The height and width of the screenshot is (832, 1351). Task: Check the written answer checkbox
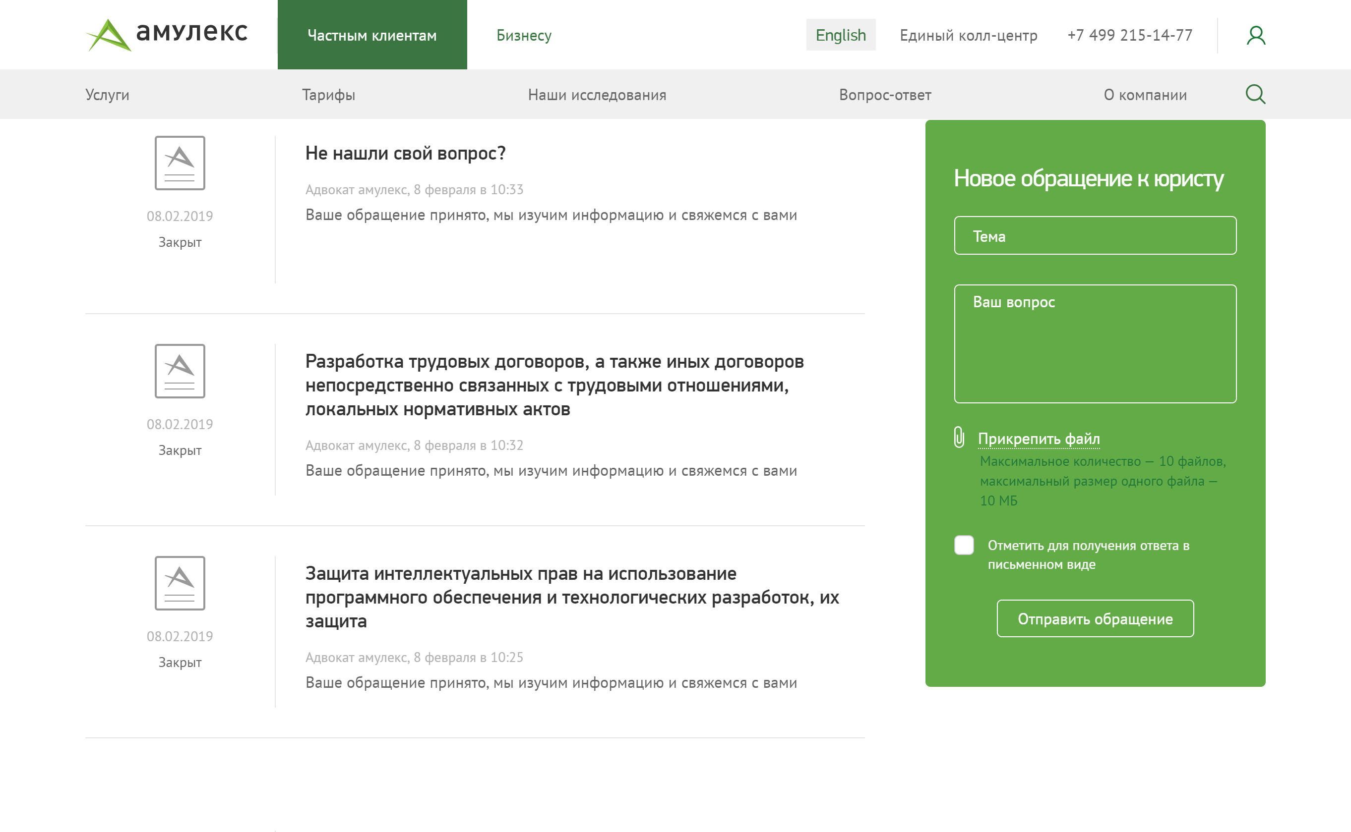pyautogui.click(x=964, y=545)
